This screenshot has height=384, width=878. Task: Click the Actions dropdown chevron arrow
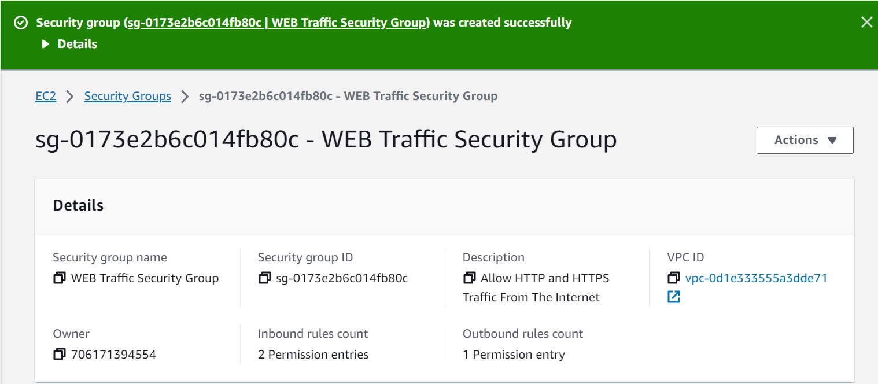click(x=832, y=140)
